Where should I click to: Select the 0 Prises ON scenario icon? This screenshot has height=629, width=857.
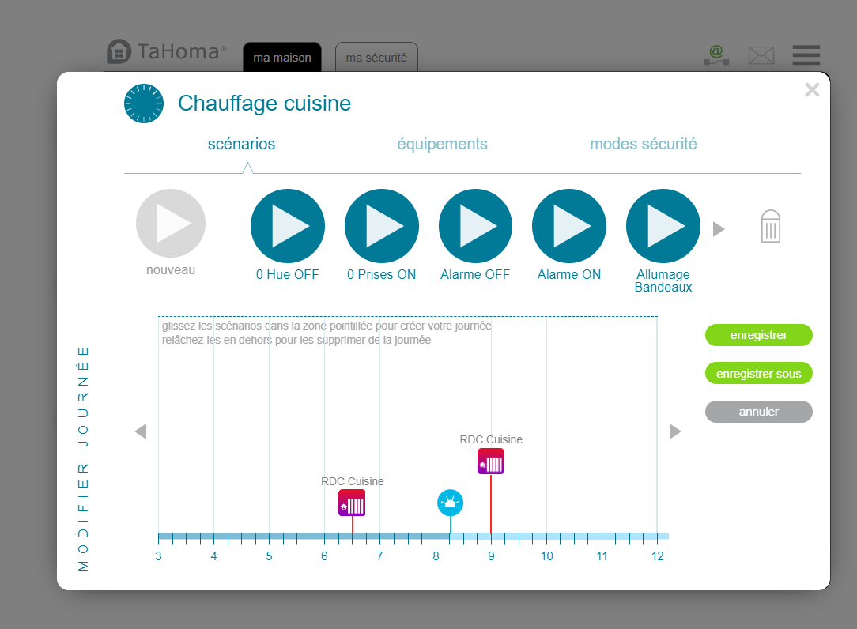[x=382, y=226]
